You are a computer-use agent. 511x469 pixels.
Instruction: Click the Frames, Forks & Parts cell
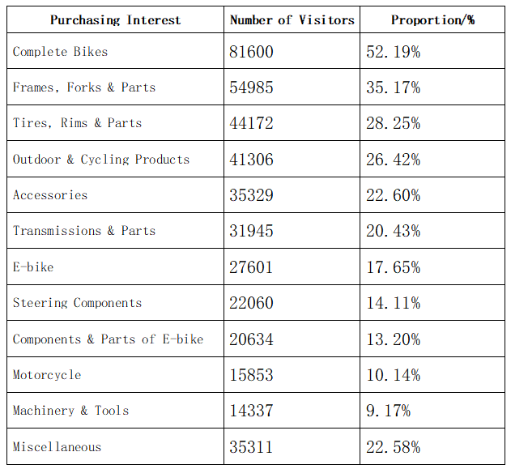[84, 87]
